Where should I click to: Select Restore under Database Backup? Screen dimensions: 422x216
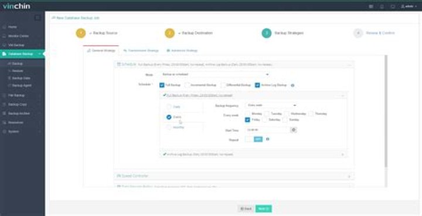click(x=18, y=71)
